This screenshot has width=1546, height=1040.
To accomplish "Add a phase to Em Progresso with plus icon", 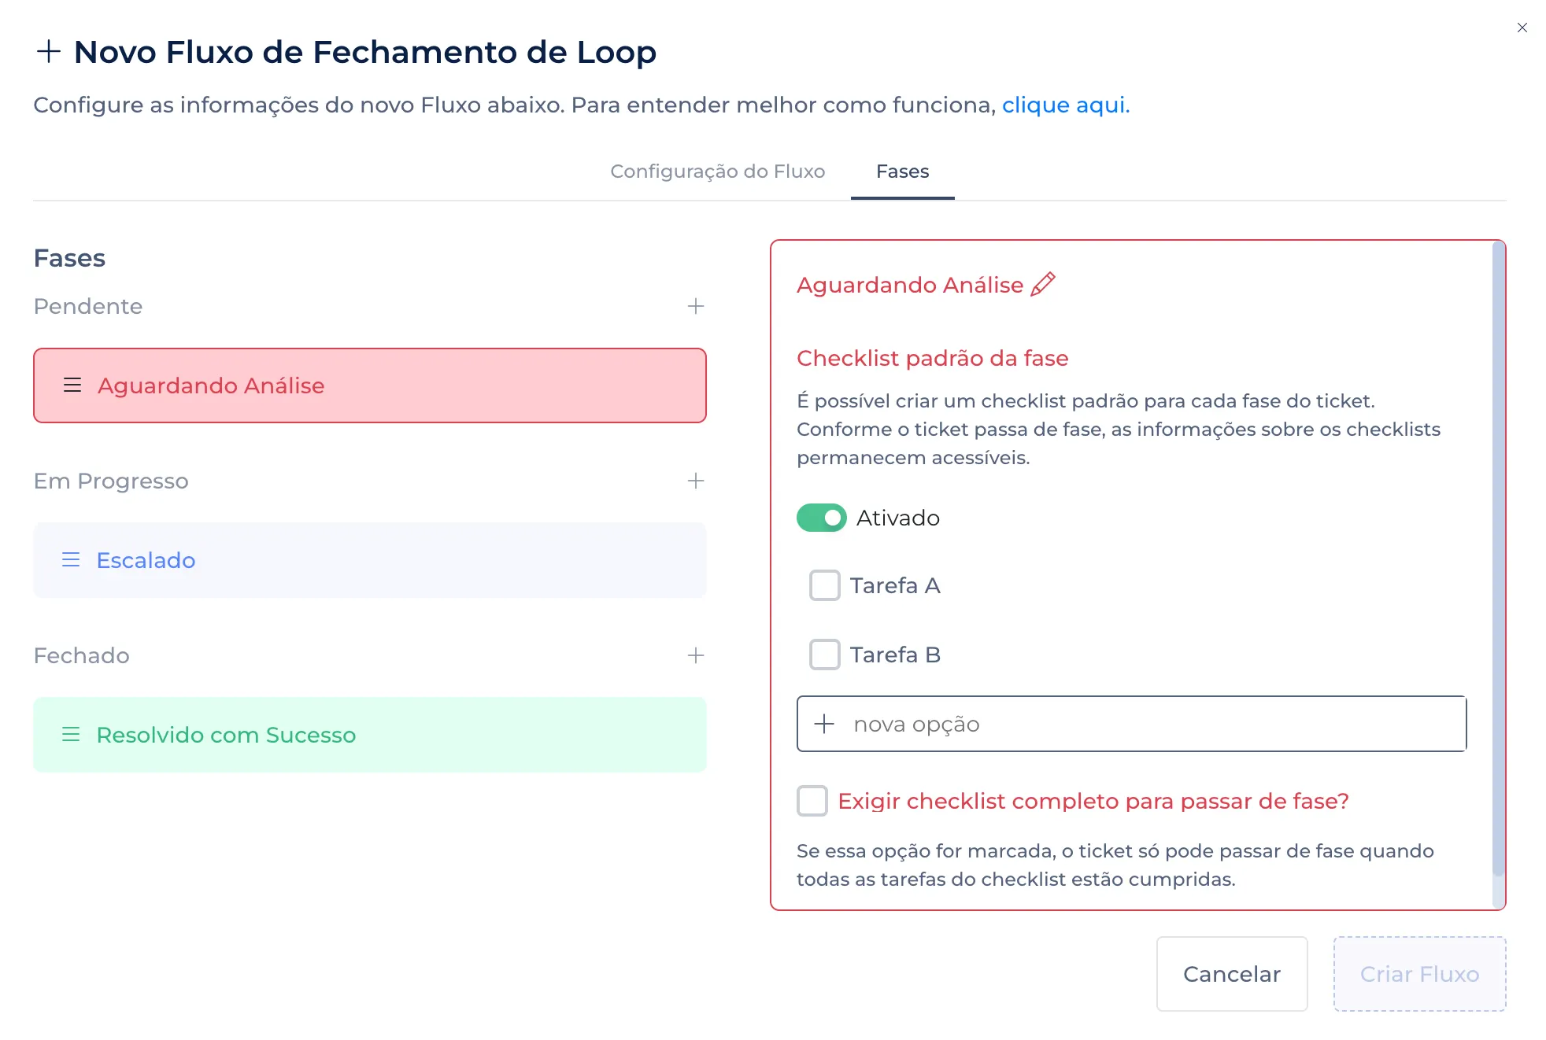I will click(695, 481).
